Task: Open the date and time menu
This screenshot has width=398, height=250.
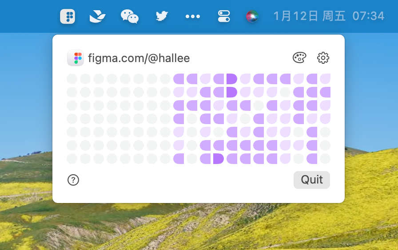Action: pos(329,16)
